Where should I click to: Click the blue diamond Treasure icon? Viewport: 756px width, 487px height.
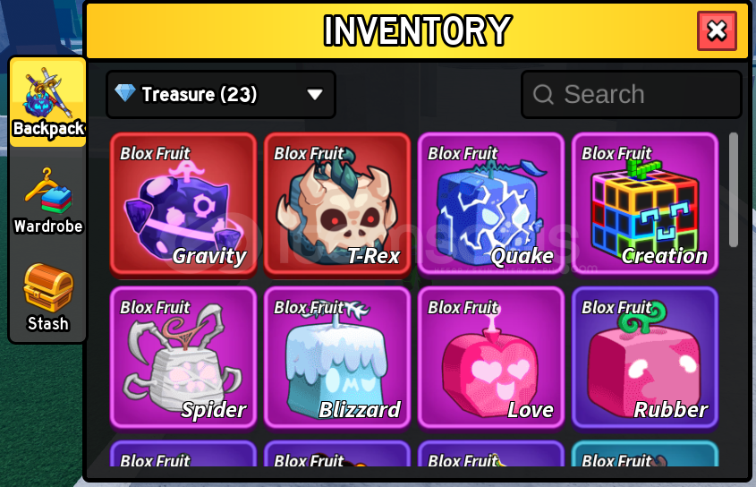click(125, 93)
